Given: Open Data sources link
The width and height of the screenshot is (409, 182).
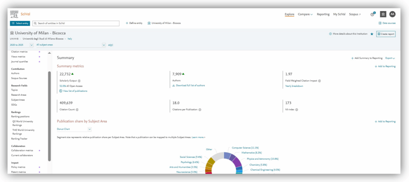Looking at the screenshot, I should click(x=387, y=23).
